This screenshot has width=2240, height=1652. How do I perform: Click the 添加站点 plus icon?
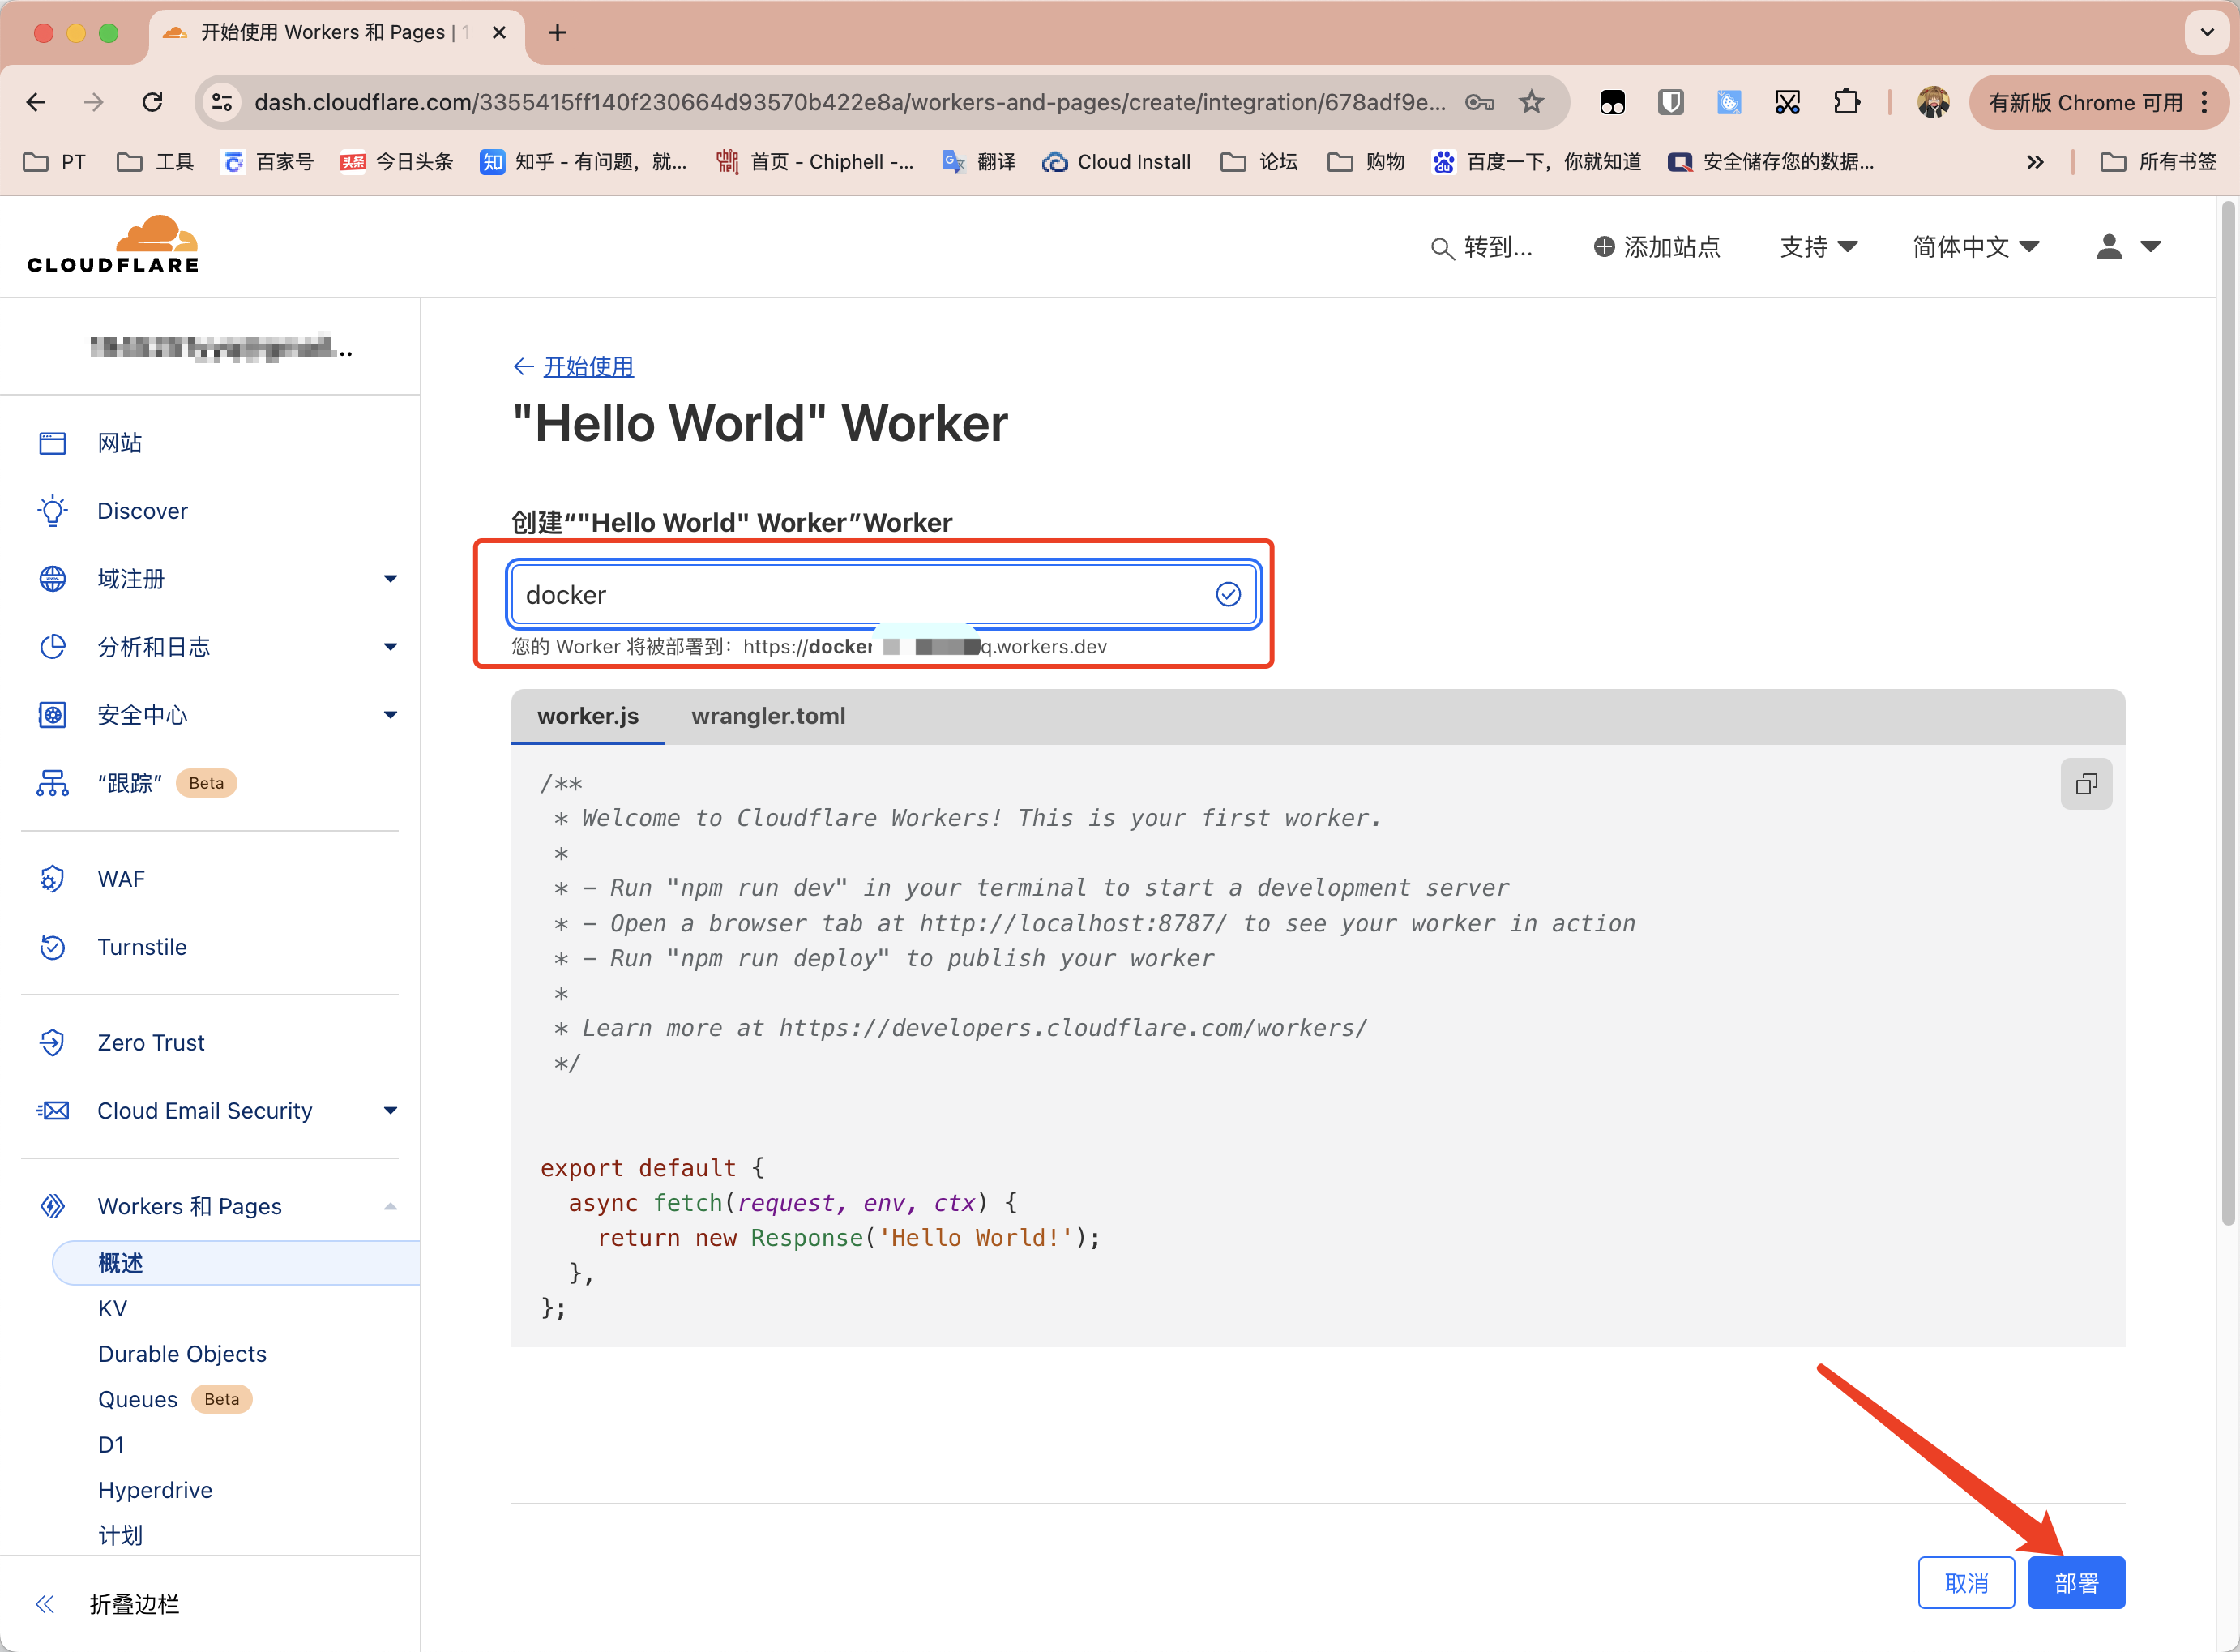pos(1603,247)
